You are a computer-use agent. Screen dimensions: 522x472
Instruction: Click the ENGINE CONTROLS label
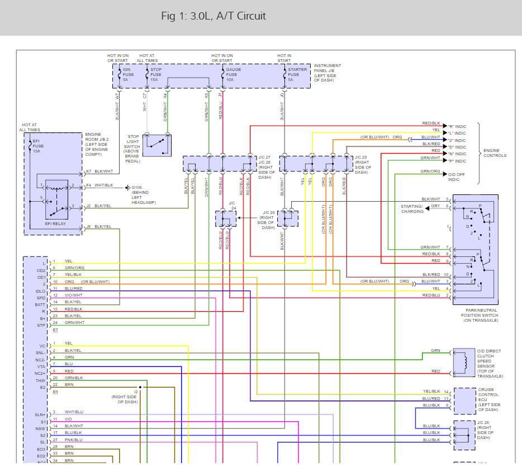coord(495,153)
